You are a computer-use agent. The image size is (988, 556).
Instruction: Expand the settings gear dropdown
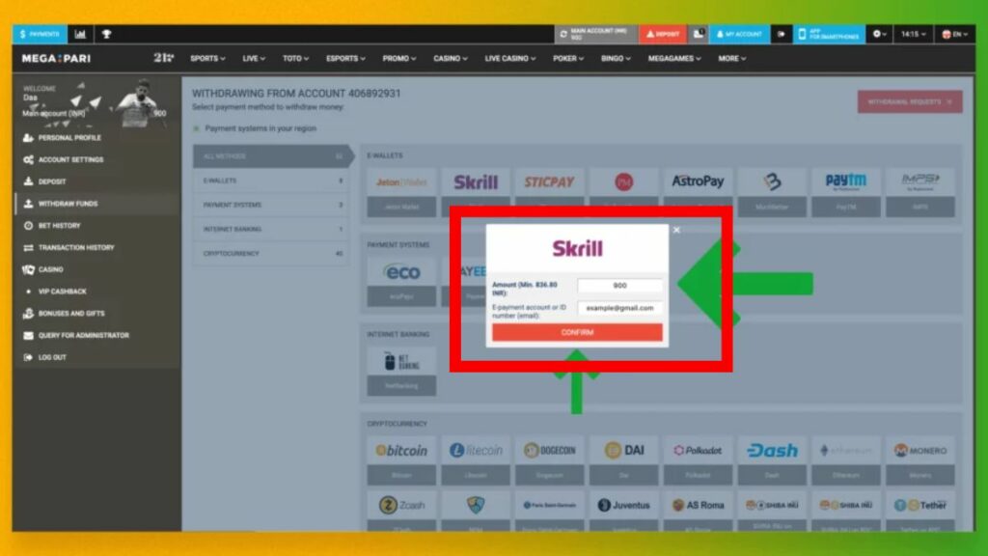880,34
